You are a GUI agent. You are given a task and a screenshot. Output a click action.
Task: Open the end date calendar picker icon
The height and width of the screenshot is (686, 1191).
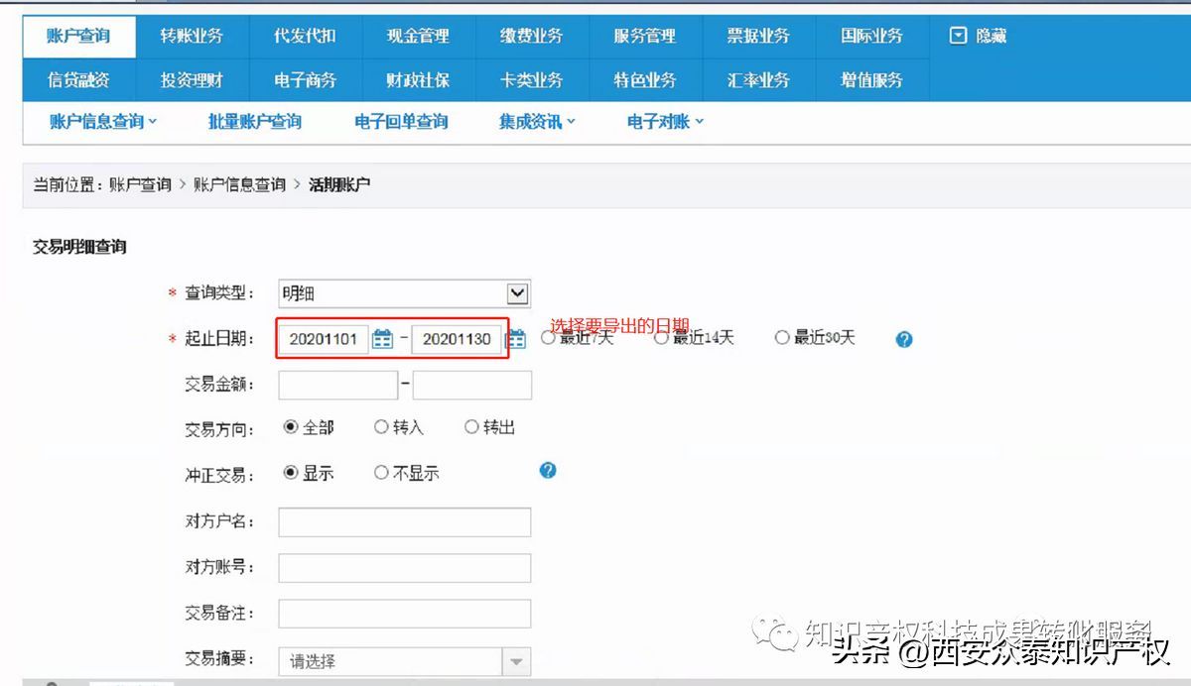(516, 339)
